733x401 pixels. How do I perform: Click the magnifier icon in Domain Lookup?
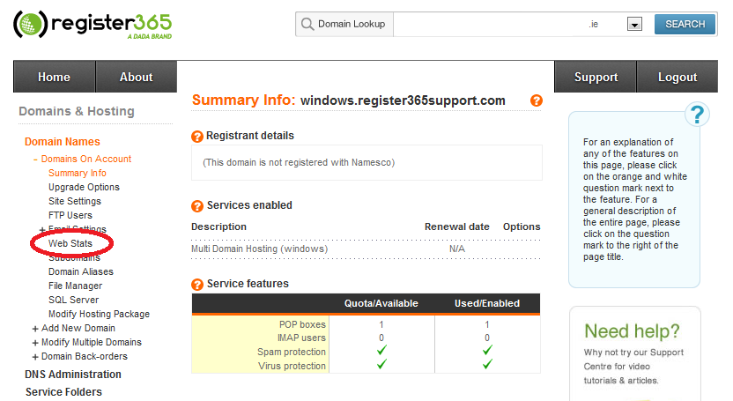307,24
